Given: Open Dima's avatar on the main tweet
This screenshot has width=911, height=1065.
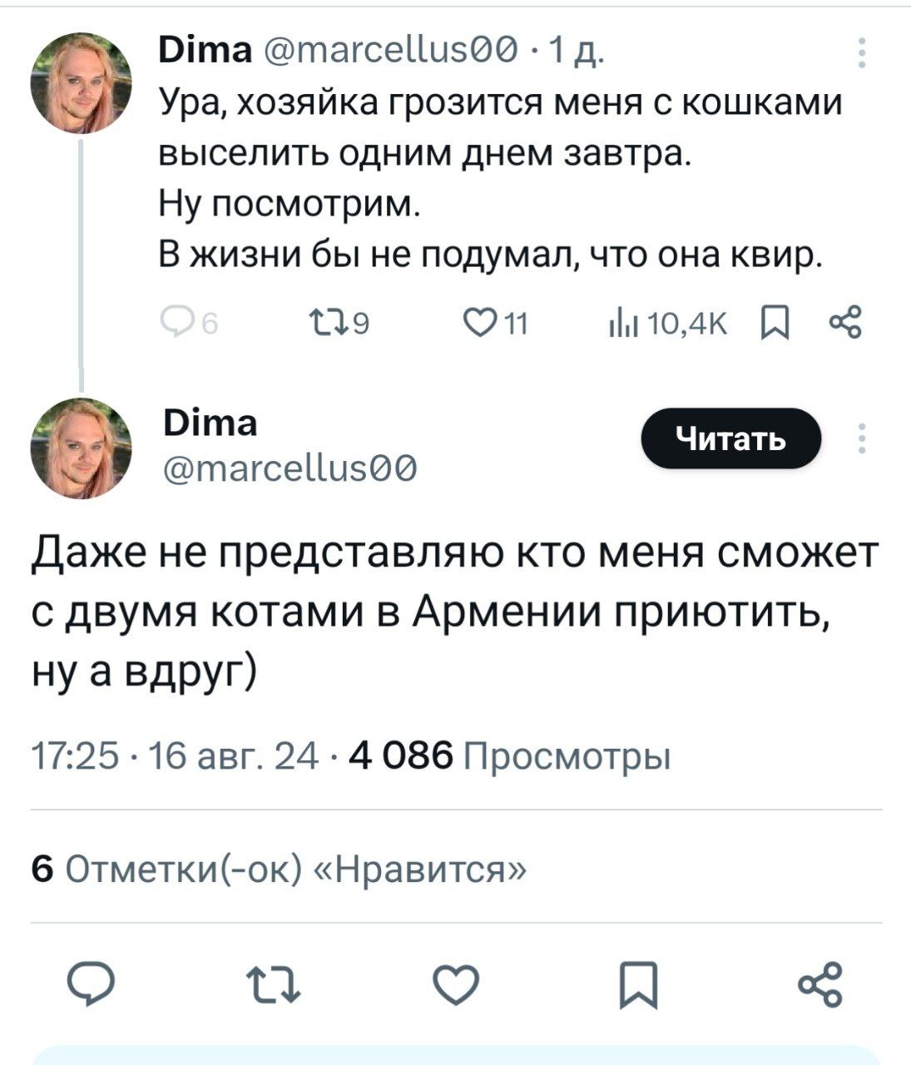Looking at the screenshot, I should tap(81, 448).
